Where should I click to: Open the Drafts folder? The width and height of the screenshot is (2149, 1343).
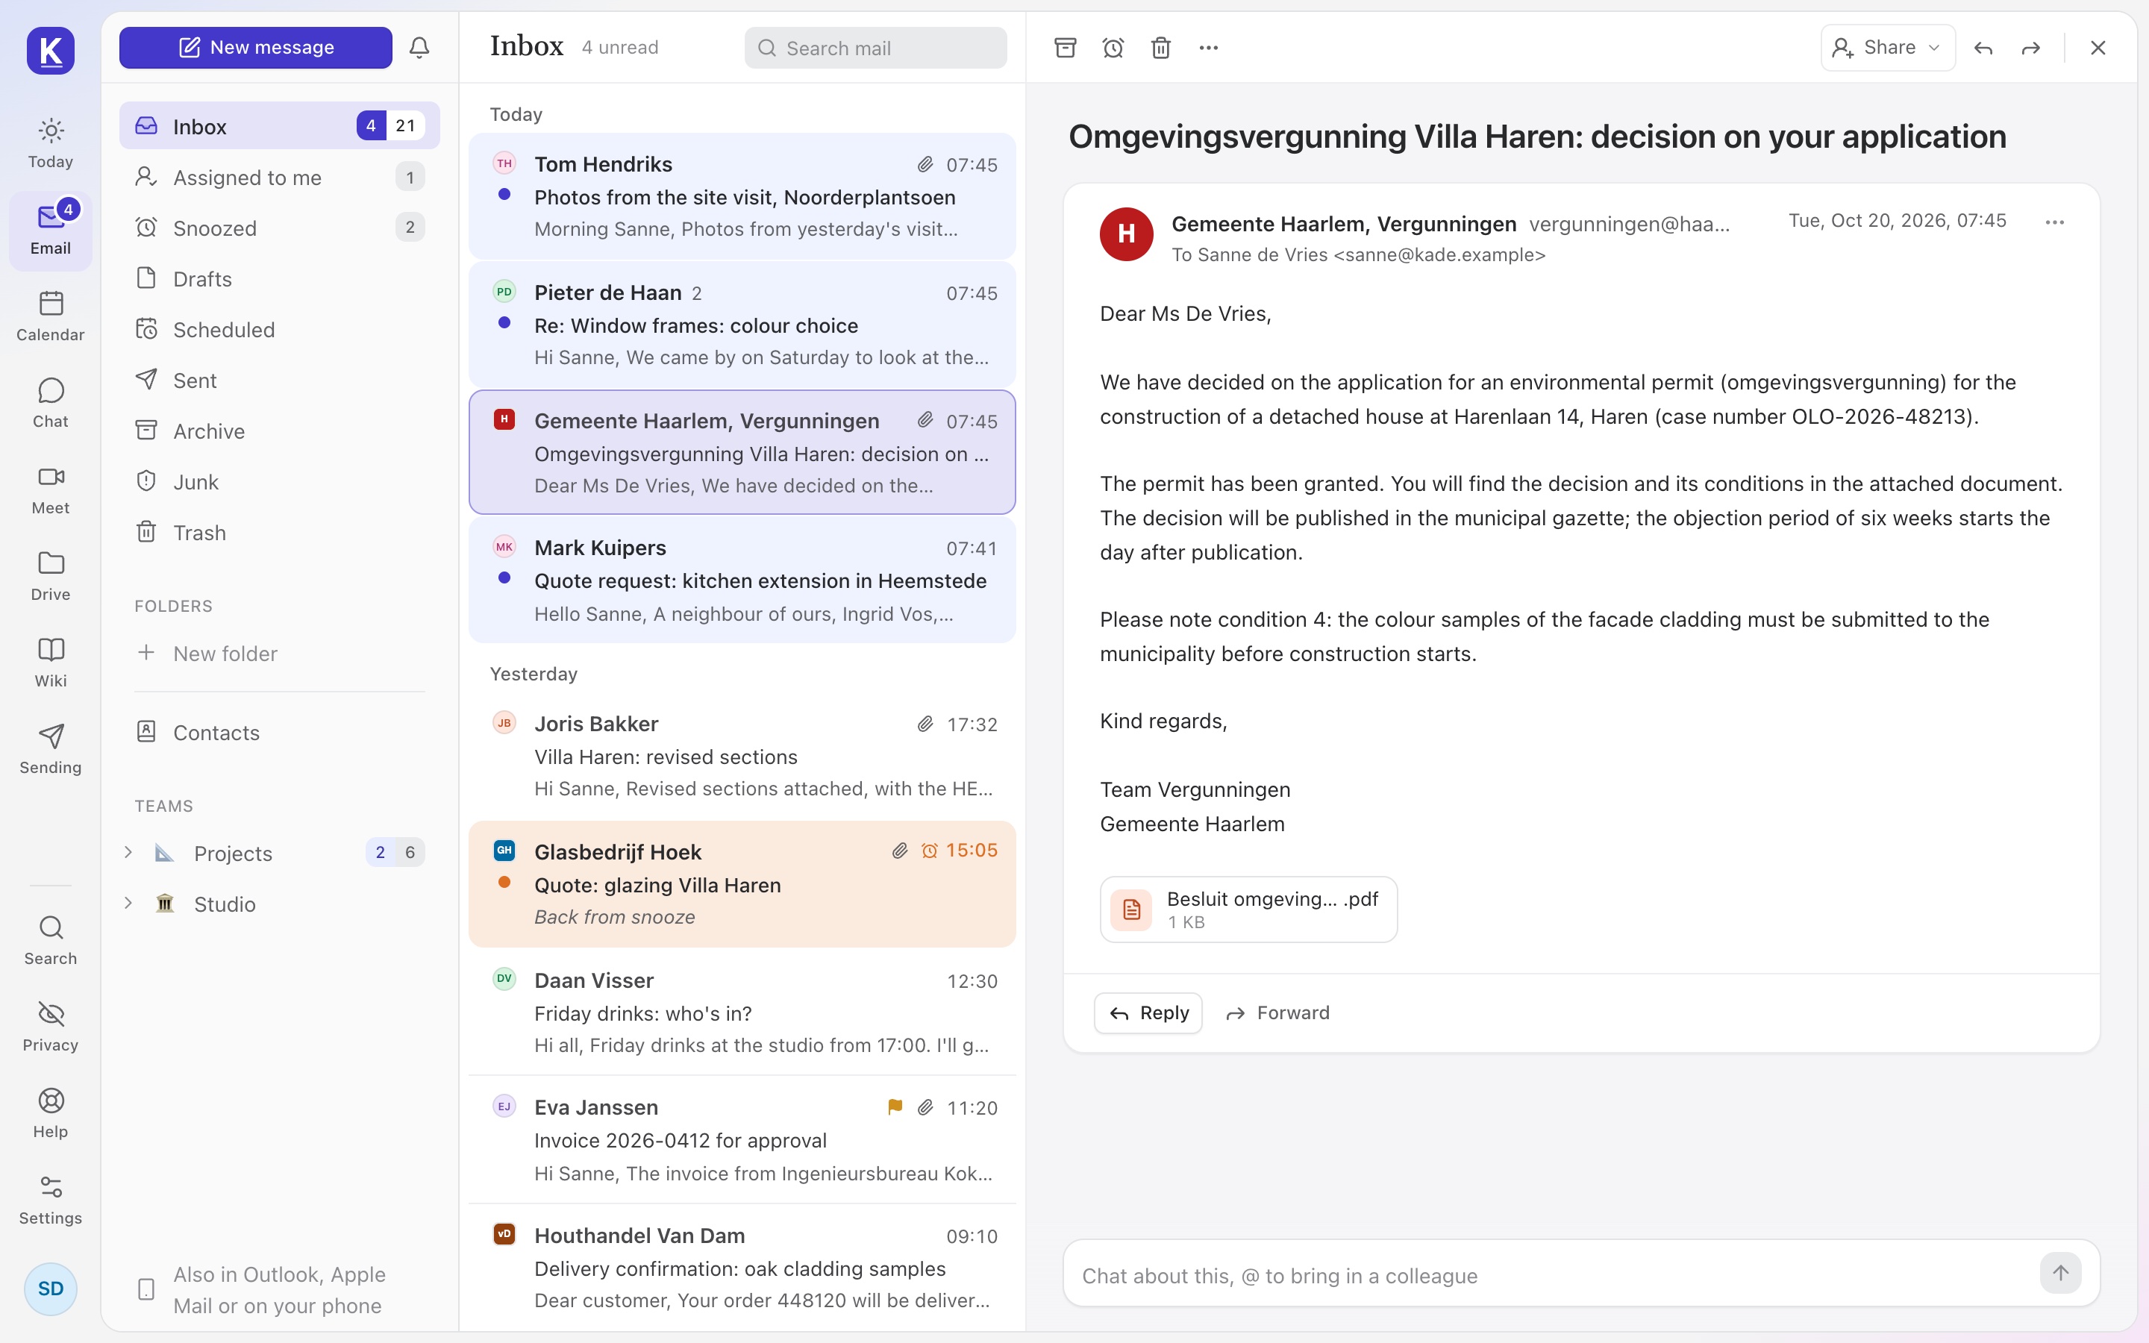pos(280,278)
